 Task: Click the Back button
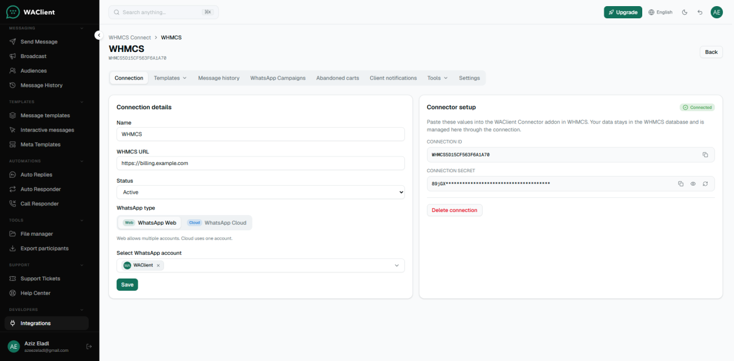point(711,52)
